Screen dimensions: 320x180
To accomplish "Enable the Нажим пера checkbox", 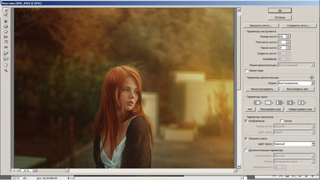I will coord(246,71).
